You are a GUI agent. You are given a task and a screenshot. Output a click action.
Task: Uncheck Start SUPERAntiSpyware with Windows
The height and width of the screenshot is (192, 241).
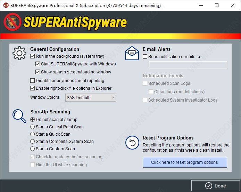pos(38,64)
